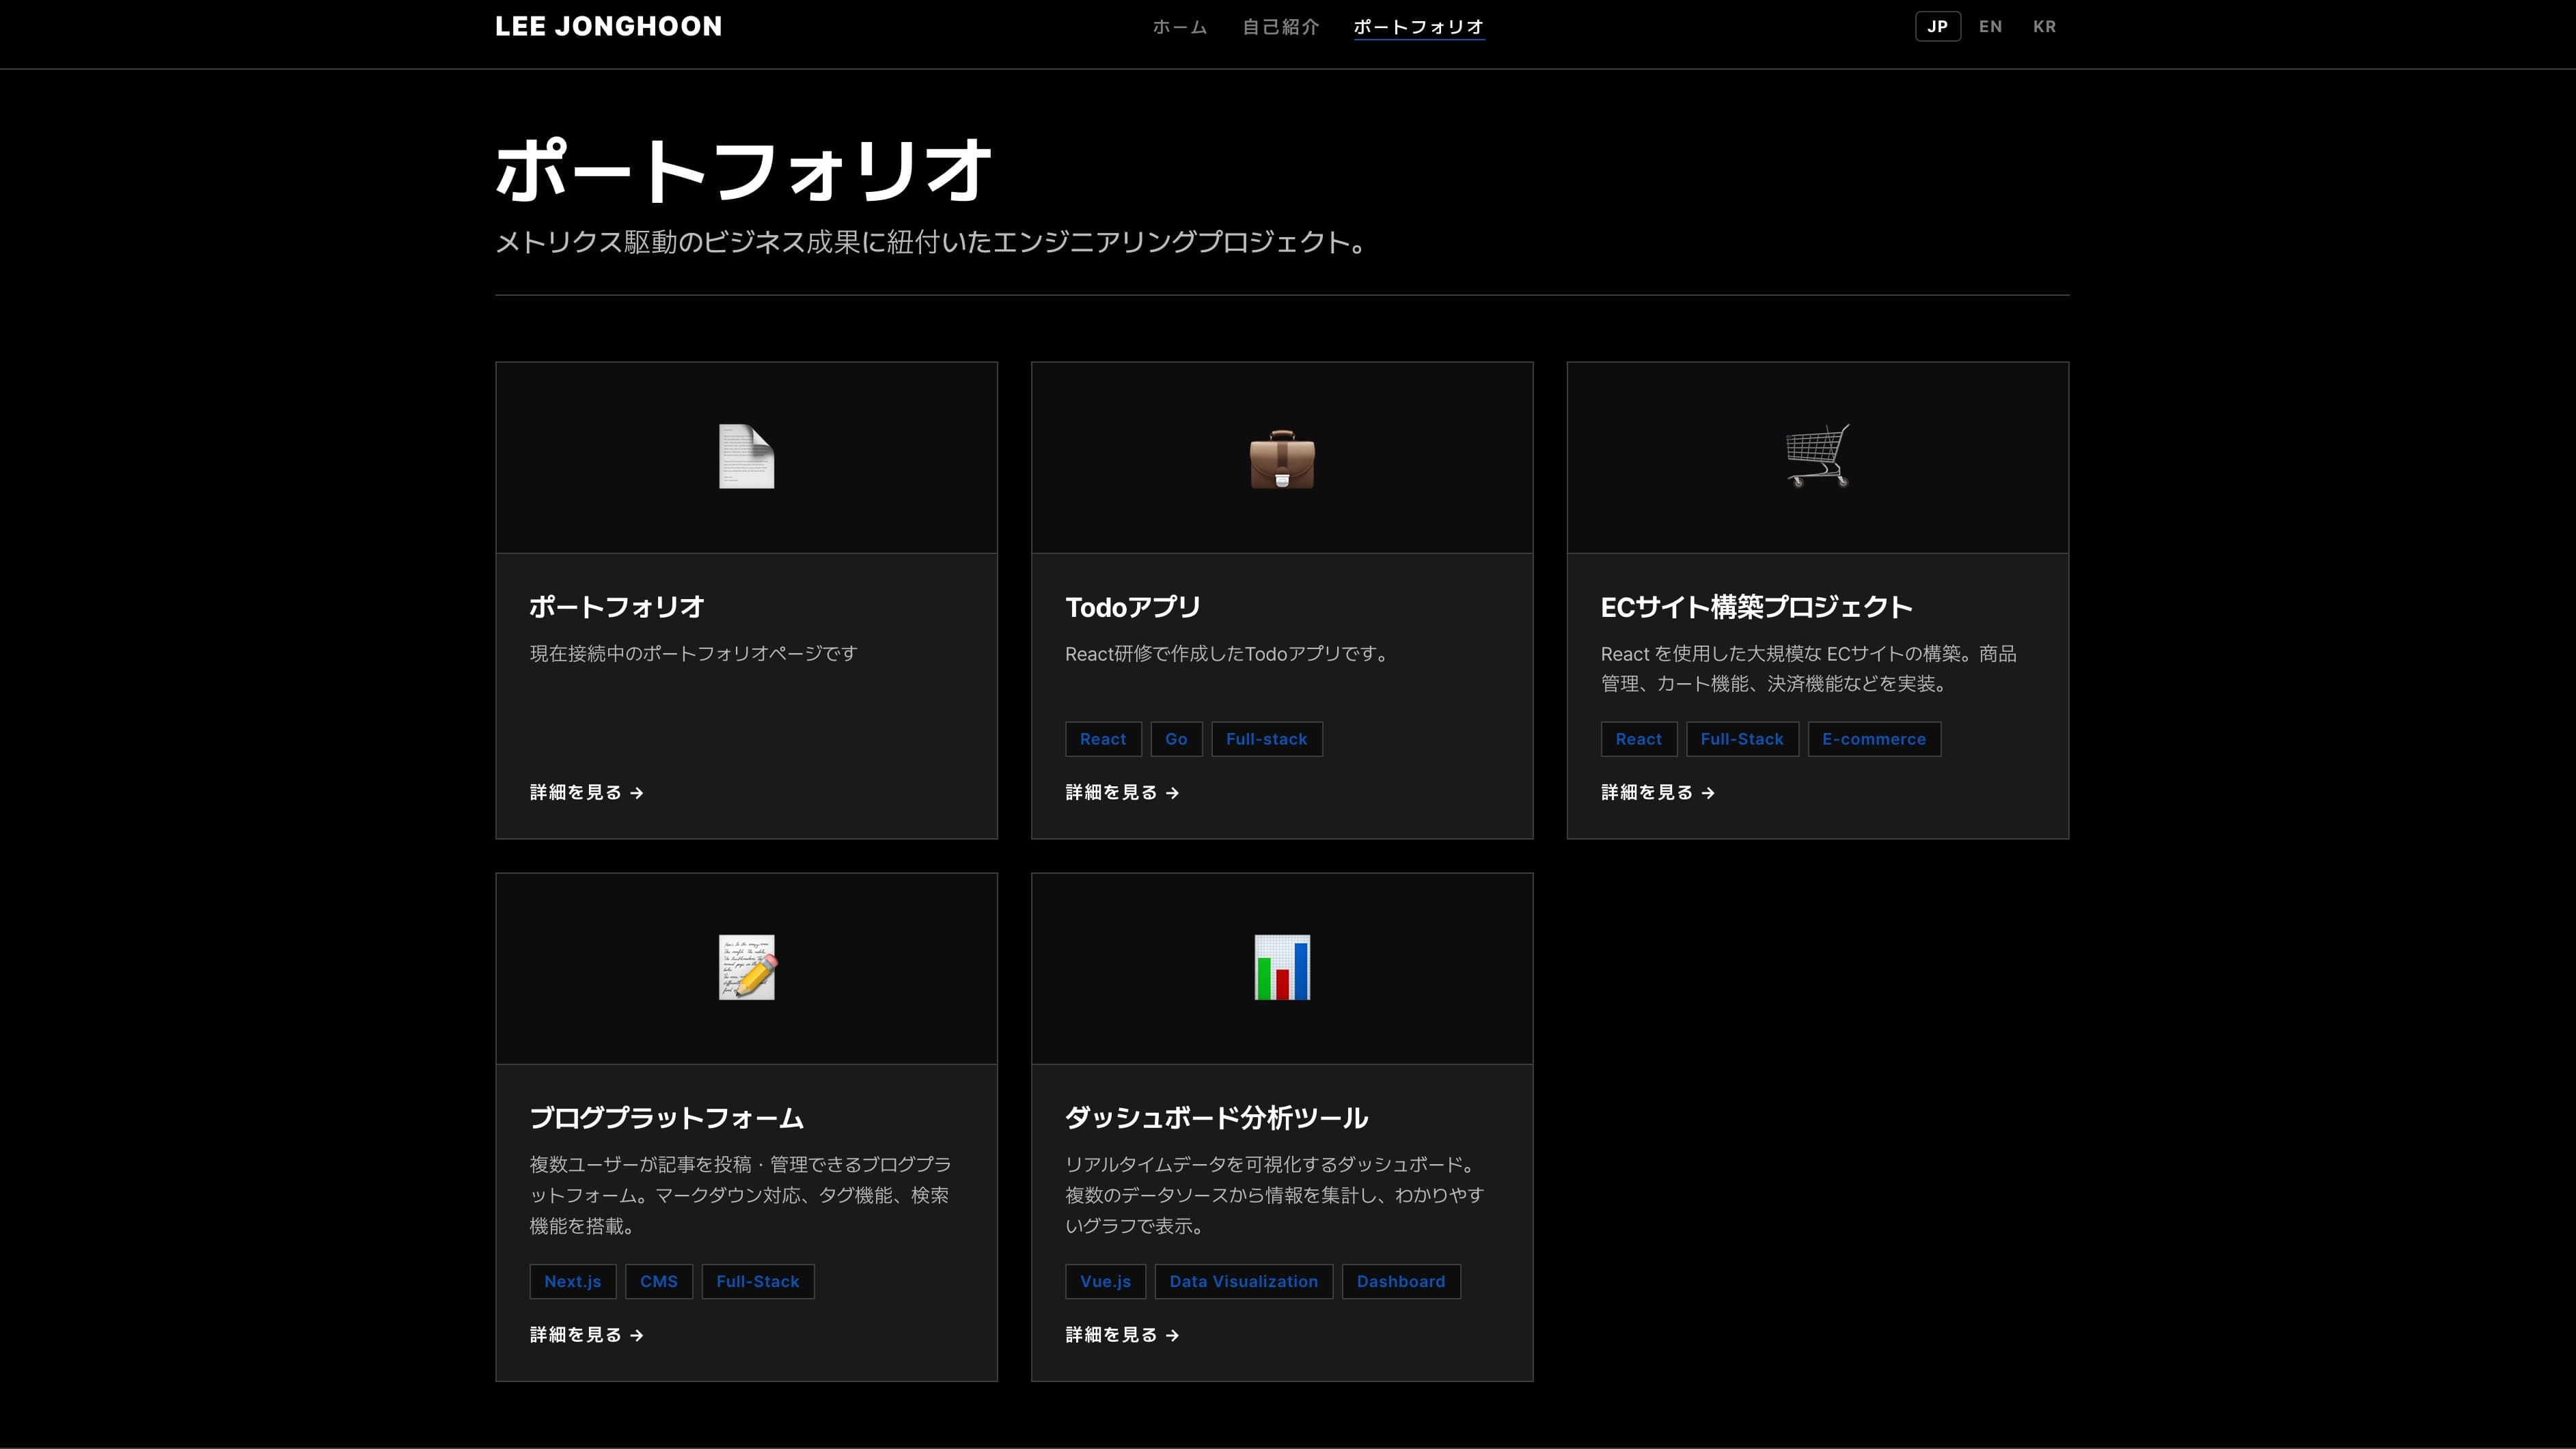The image size is (2576, 1449).
Task: Click the Data Visualization tag
Action: pos(1244,1281)
